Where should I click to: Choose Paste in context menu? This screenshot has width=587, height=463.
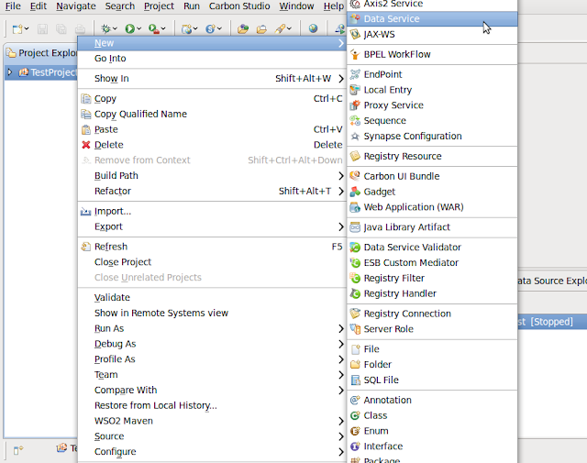click(212, 129)
